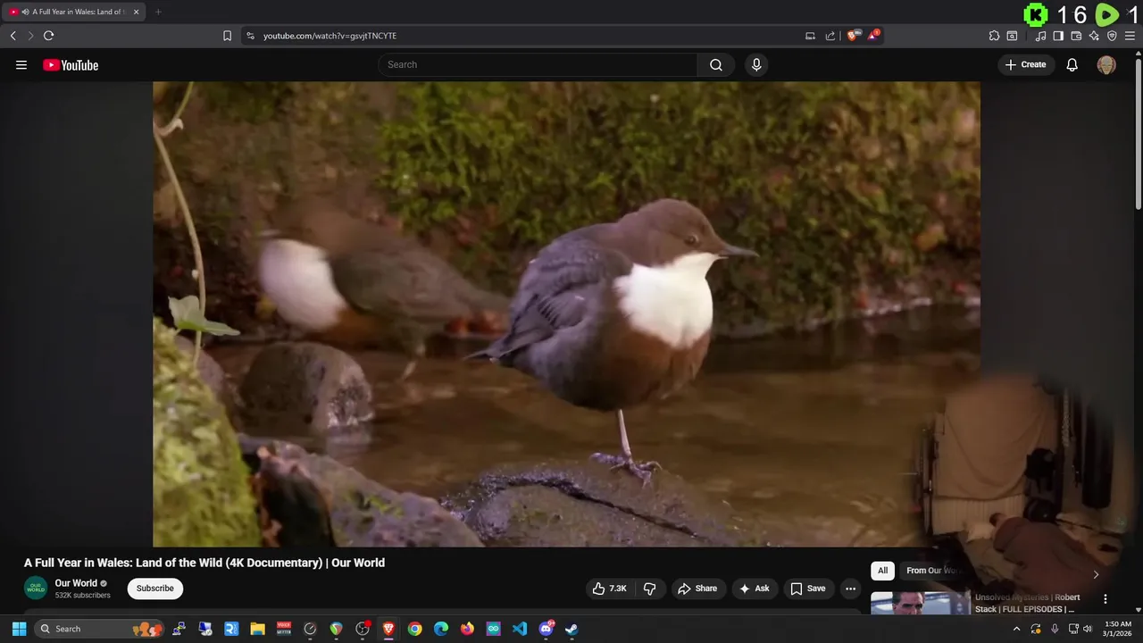
Task: Open the Windows Start menu
Action: click(x=19, y=629)
